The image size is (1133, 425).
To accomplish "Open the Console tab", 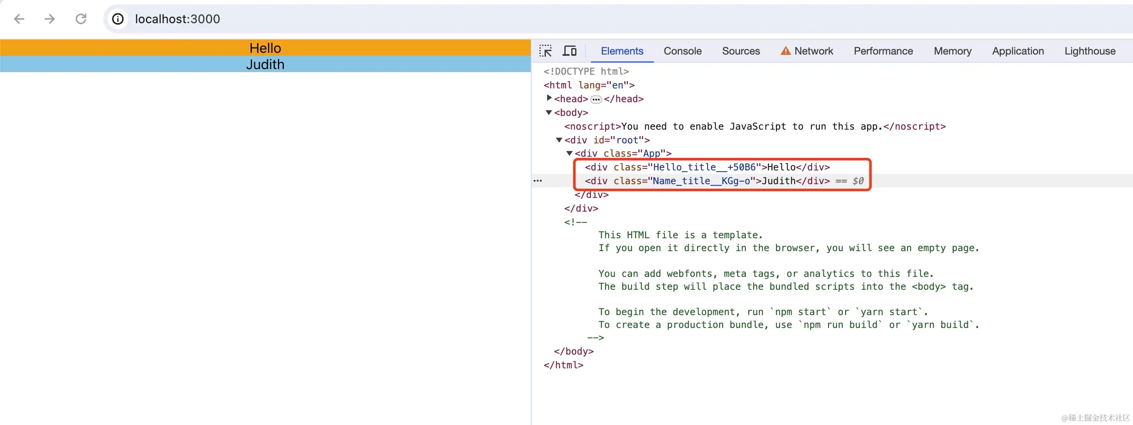I will pos(683,51).
